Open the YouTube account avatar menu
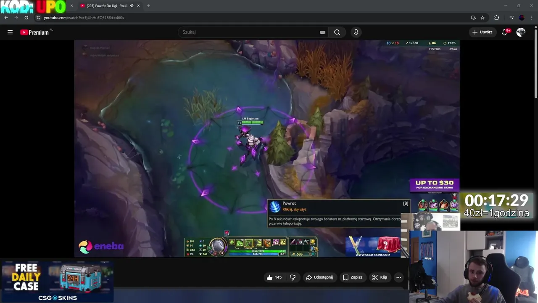538x303 pixels. point(521,32)
